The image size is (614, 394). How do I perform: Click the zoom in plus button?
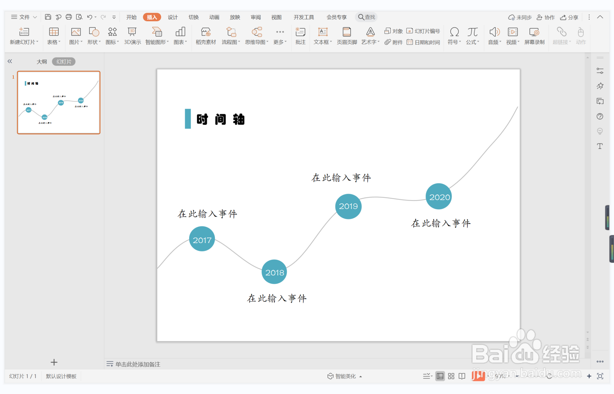pos(589,376)
